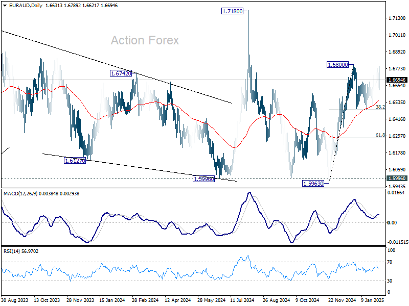Click the 15 Jan 2024 date label

112,300
